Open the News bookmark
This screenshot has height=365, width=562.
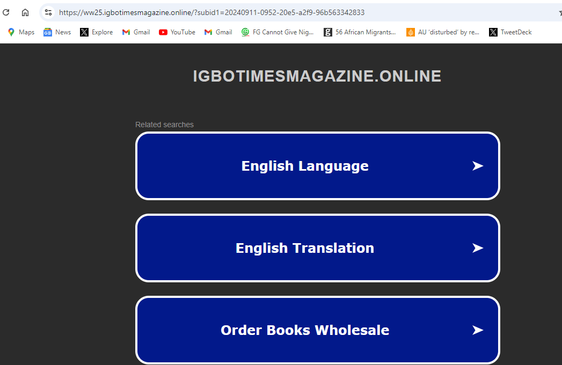57,32
